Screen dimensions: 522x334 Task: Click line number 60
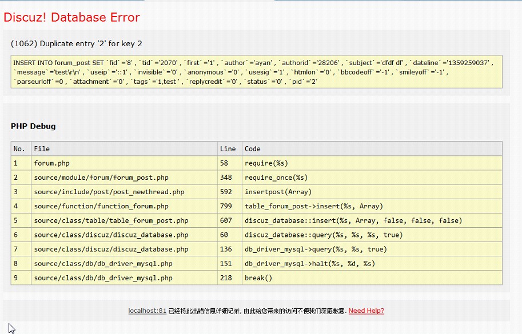230,235
